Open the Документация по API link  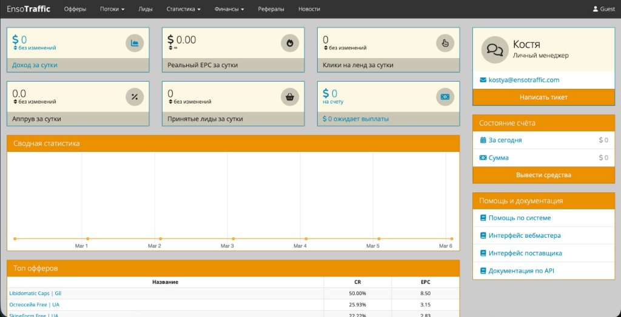[521, 271]
